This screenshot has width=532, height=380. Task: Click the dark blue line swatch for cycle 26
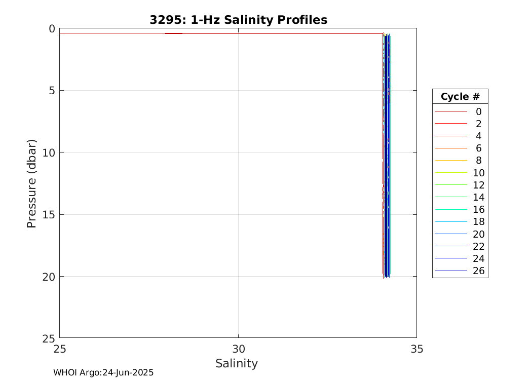pos(451,271)
